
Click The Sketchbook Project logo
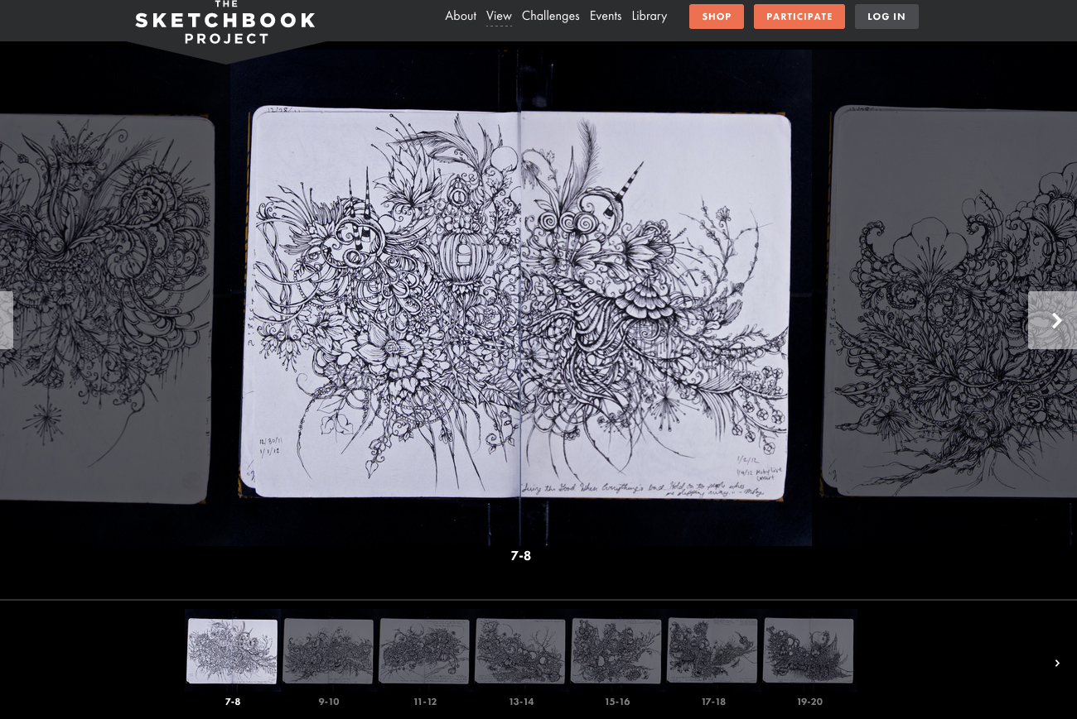(225, 22)
